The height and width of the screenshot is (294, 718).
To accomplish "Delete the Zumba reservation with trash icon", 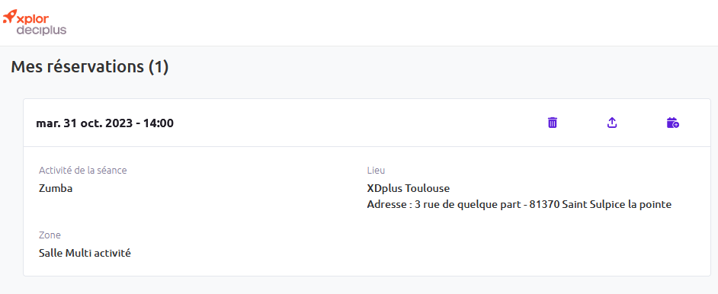I will 553,123.
